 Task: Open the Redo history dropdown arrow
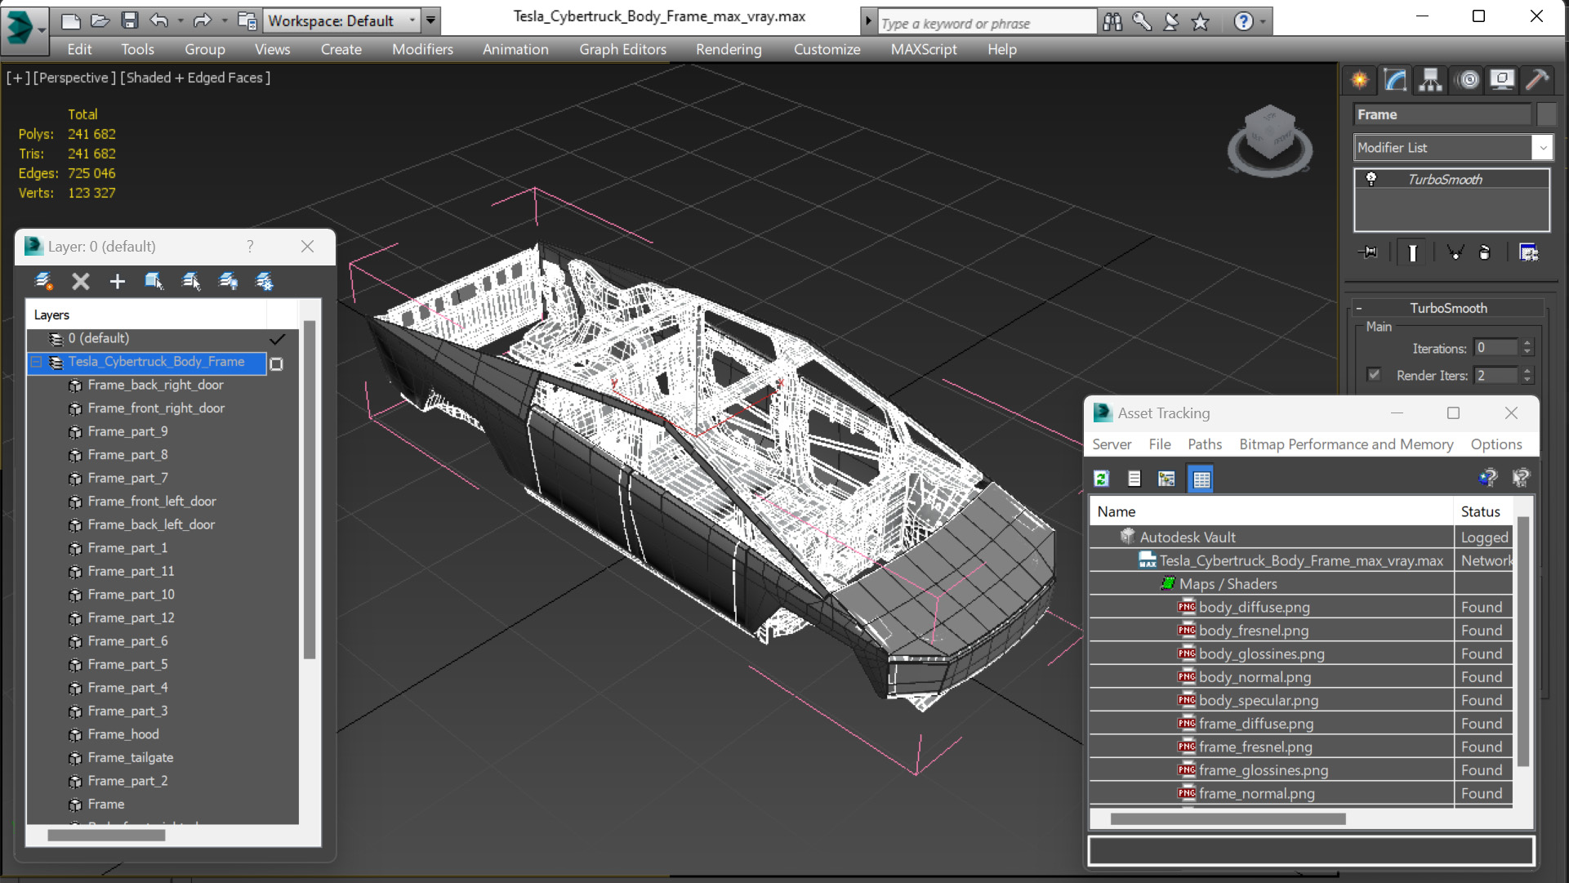click(224, 20)
